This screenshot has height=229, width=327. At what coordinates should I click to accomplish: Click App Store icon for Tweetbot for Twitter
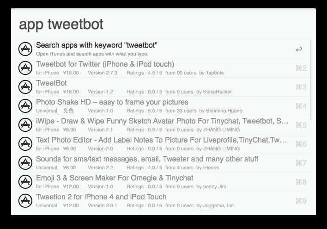[25, 68]
